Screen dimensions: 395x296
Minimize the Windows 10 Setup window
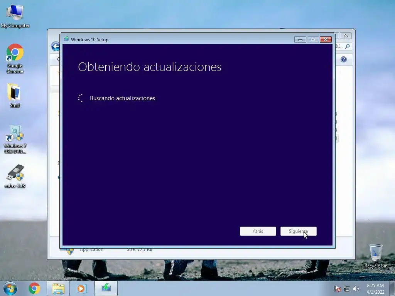[x=300, y=40]
